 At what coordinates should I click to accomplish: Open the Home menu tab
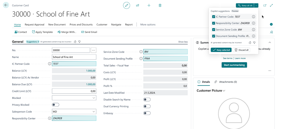[17, 24]
